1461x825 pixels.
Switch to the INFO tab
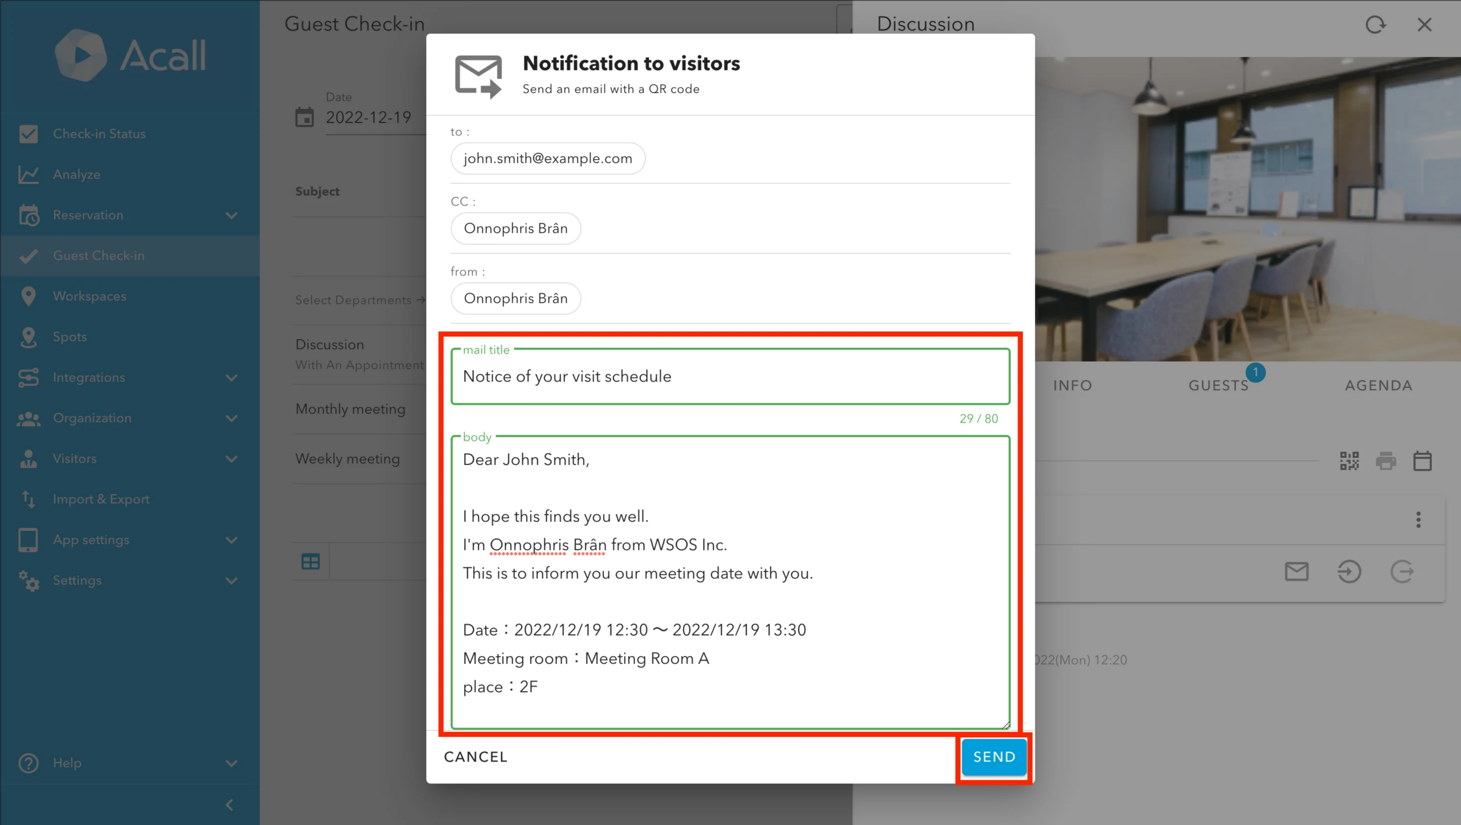[x=1072, y=386]
